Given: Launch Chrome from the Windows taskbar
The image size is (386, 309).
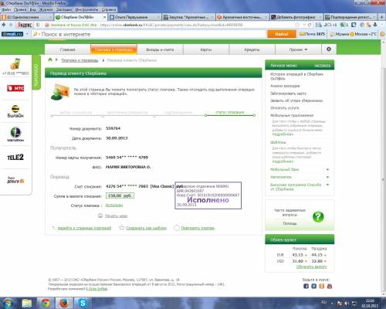Looking at the screenshot, I should [46, 303].
